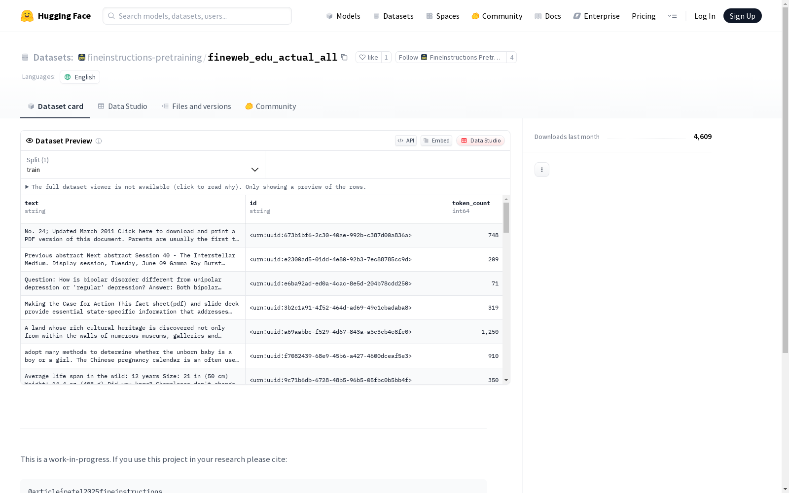789x493 pixels.
Task: Like this dataset
Action: (368, 57)
